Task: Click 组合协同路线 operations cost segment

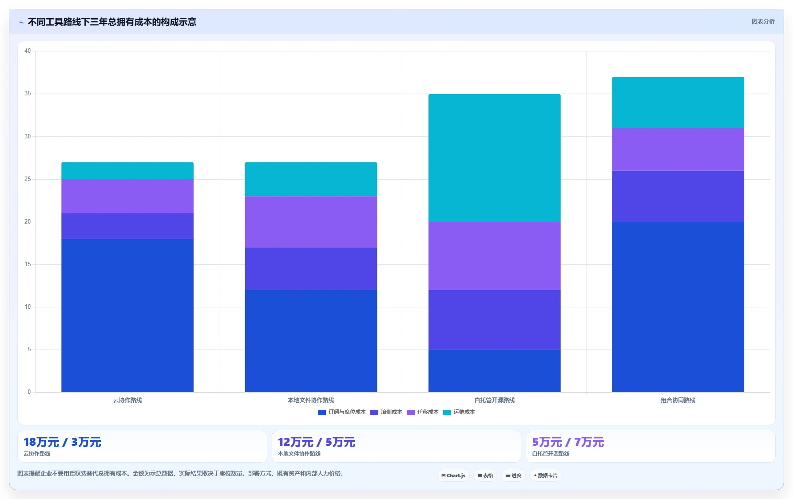Action: coord(678,102)
